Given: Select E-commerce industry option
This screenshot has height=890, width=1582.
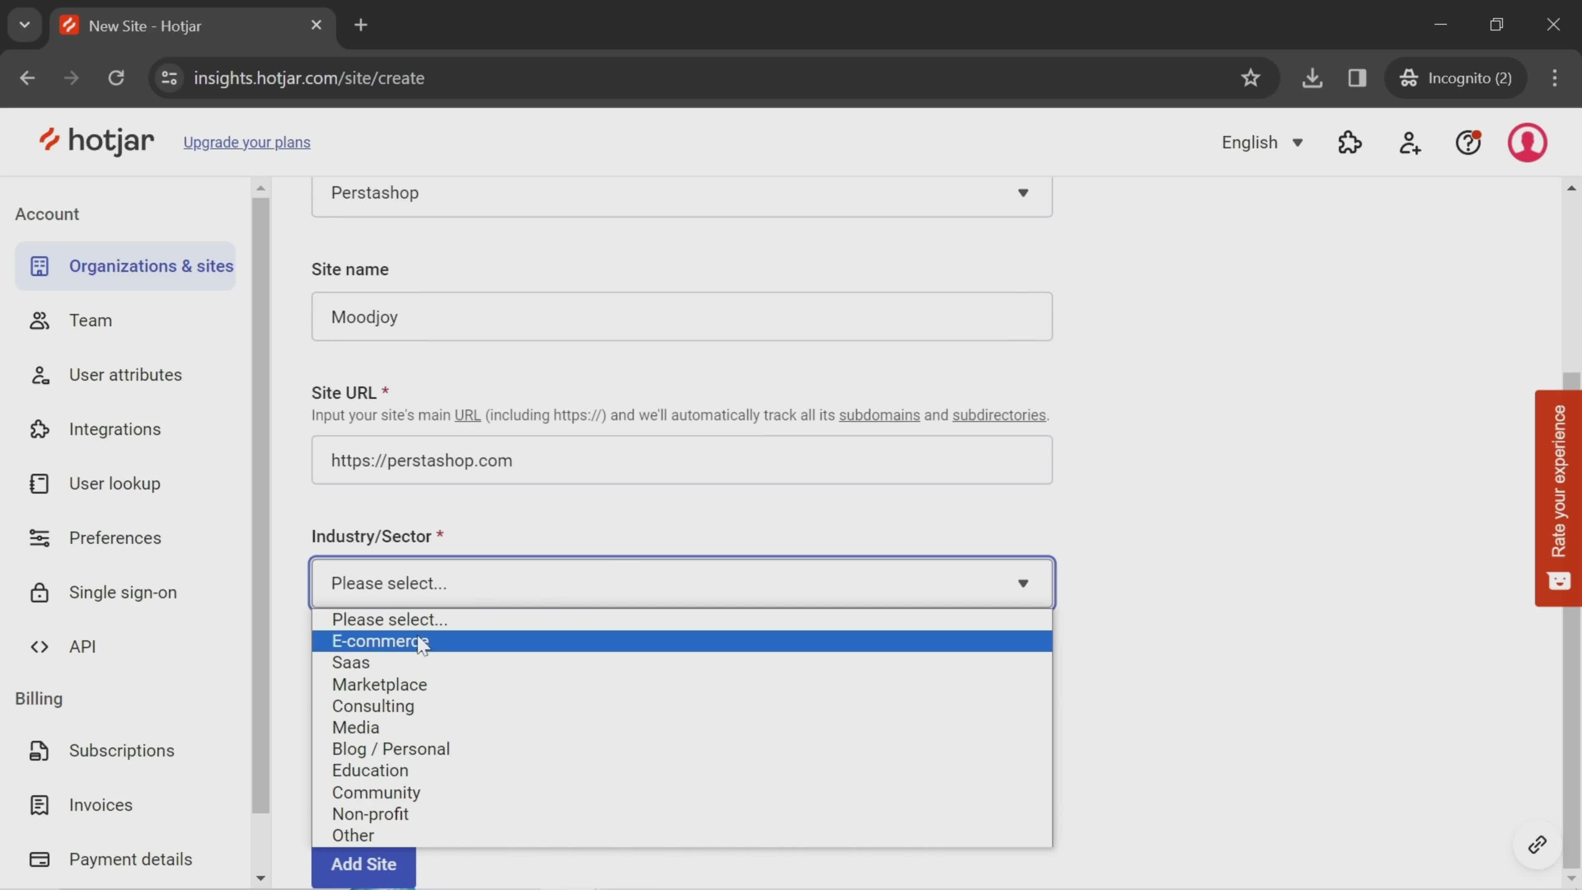Looking at the screenshot, I should click(x=682, y=641).
